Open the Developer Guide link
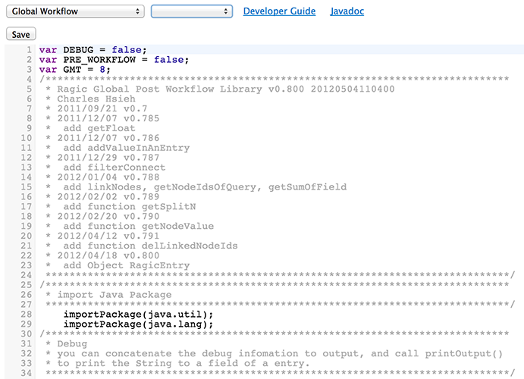 (x=279, y=11)
